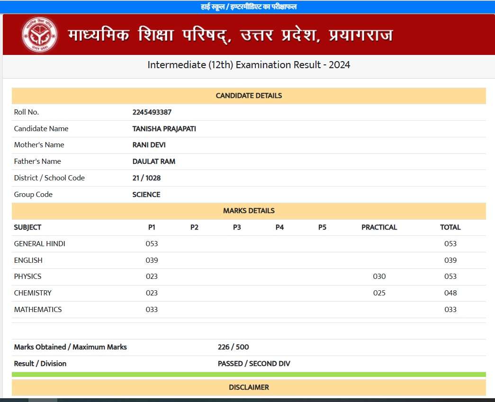Click the 'Mother's Name' label
This screenshot has height=402, width=495.
(39, 145)
